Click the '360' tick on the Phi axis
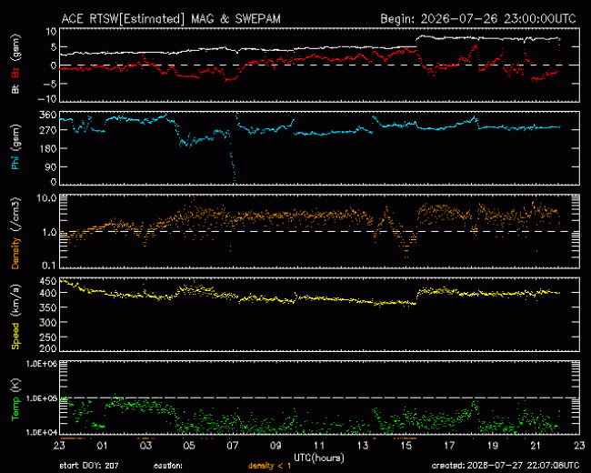The image size is (591, 473). coord(48,115)
